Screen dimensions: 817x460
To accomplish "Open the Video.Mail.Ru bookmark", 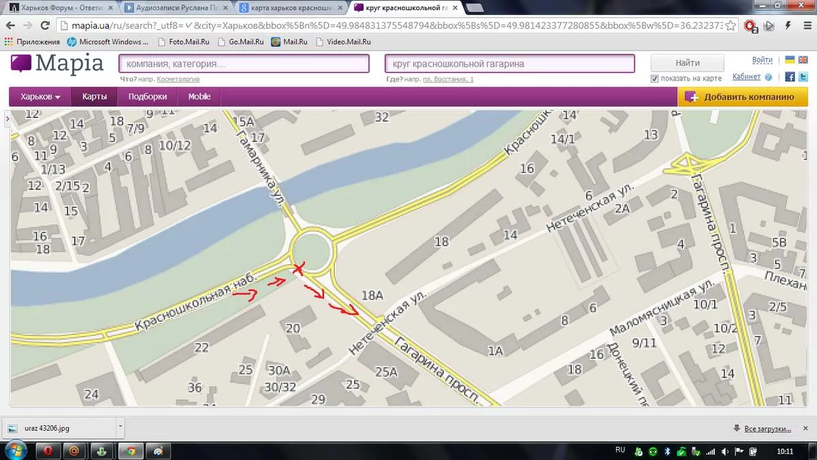I will tap(342, 42).
